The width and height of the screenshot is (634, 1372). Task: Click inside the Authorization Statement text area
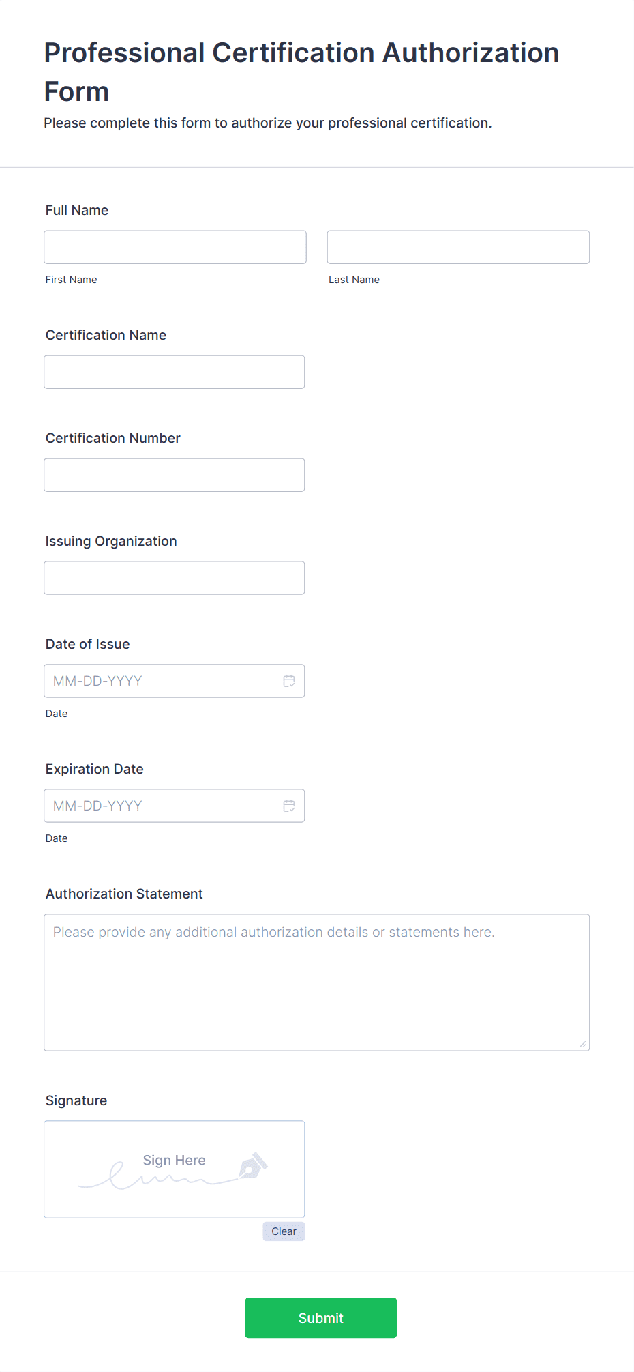tap(317, 982)
